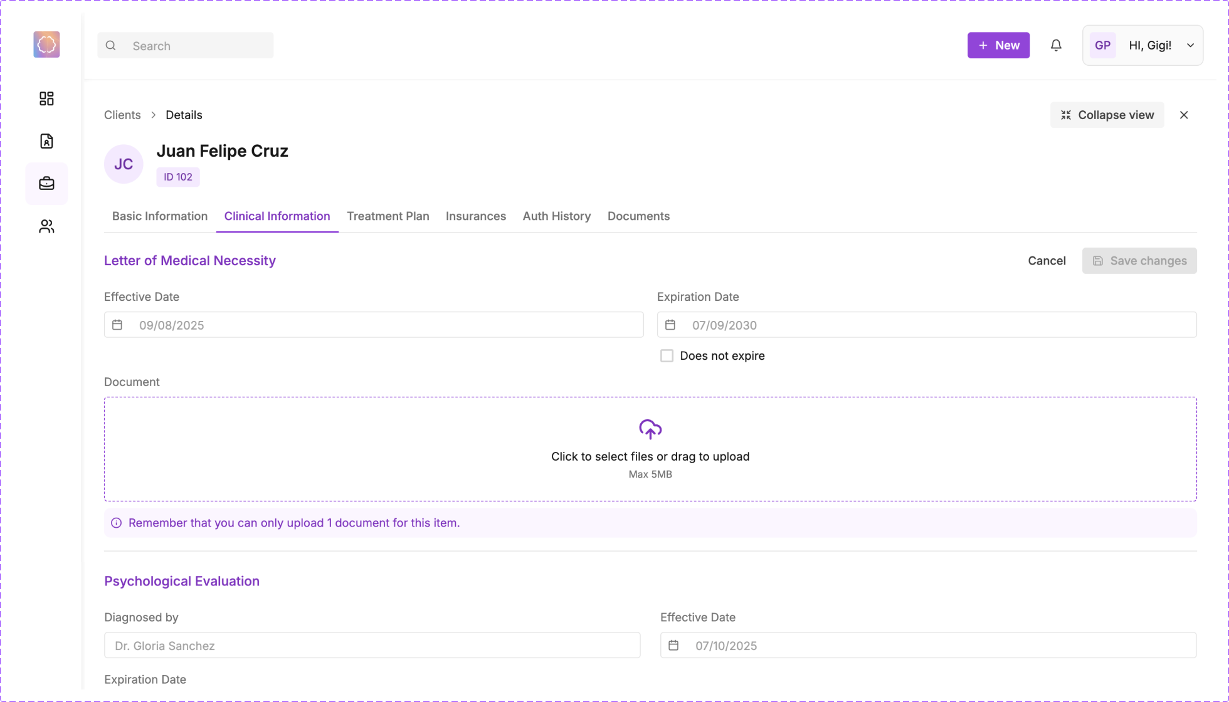
Task: Close the client details view
Action: (1184, 115)
